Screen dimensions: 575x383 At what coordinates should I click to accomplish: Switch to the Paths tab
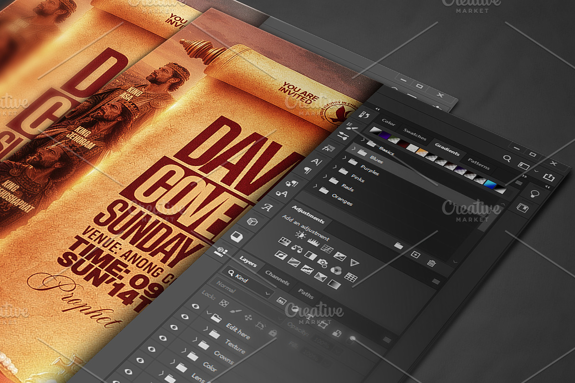pos(305,294)
